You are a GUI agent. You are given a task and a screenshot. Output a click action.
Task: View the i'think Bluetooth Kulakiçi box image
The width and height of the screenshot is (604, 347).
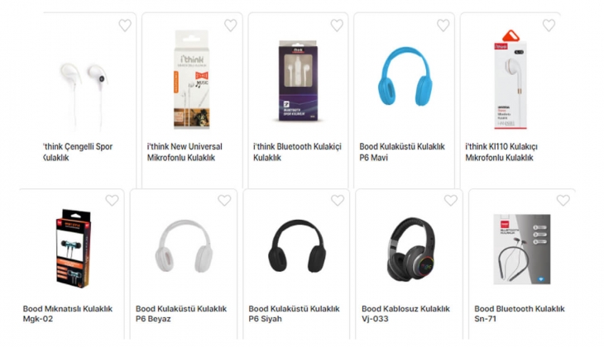click(x=298, y=81)
